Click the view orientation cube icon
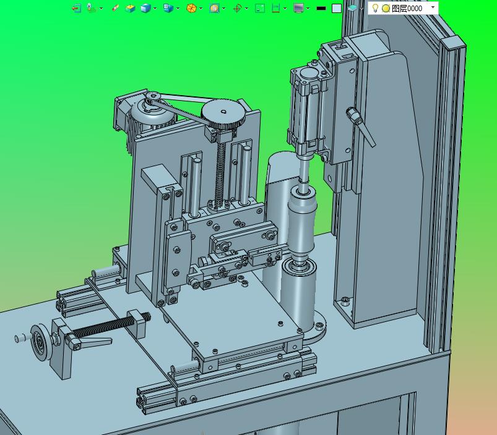 pos(168,8)
